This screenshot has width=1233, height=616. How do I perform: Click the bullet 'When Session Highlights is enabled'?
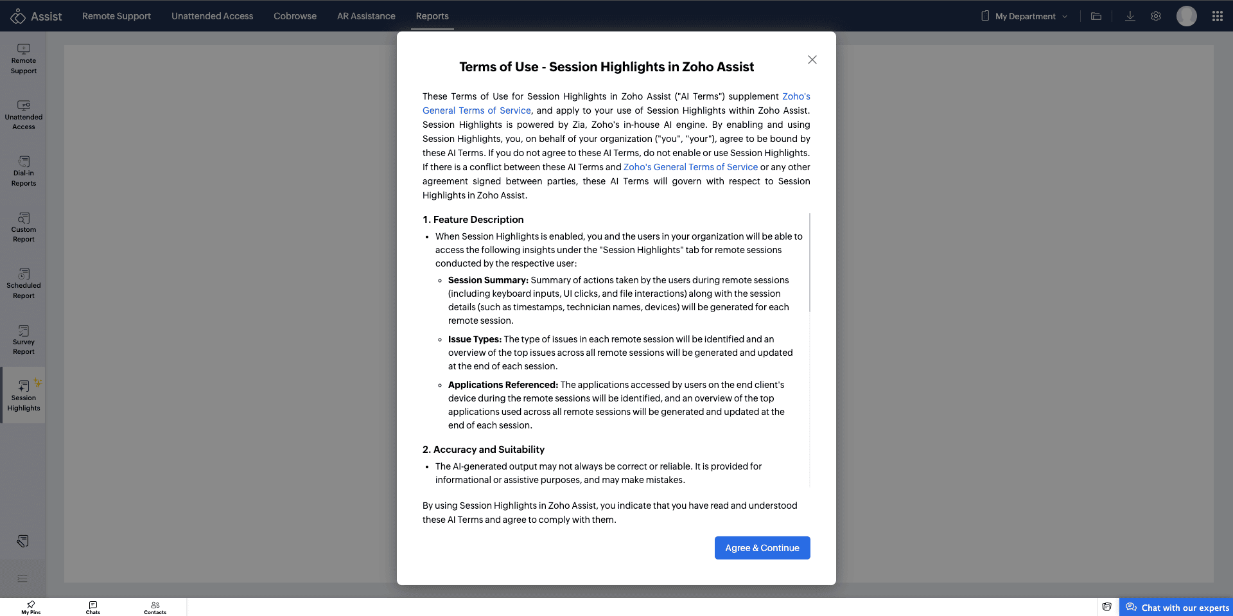click(619, 250)
